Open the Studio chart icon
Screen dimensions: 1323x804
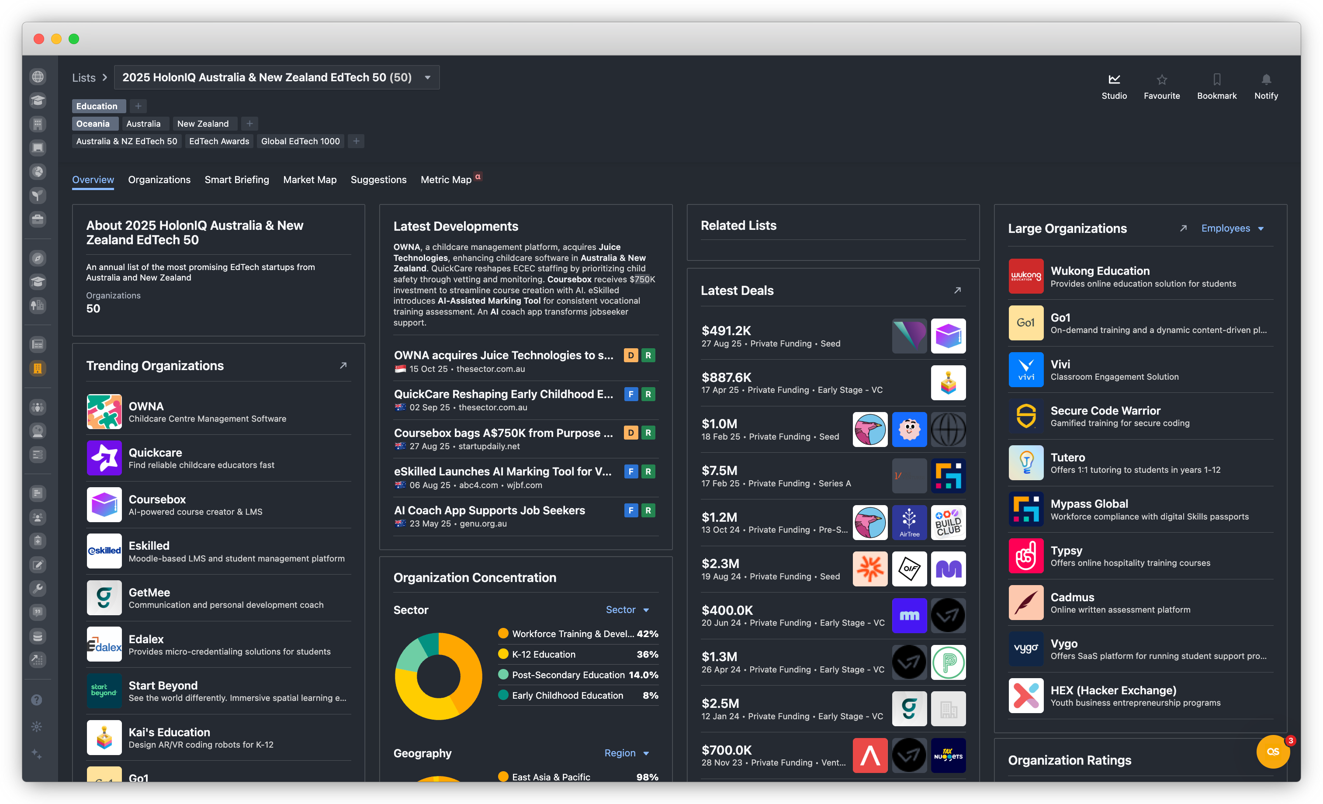tap(1114, 80)
